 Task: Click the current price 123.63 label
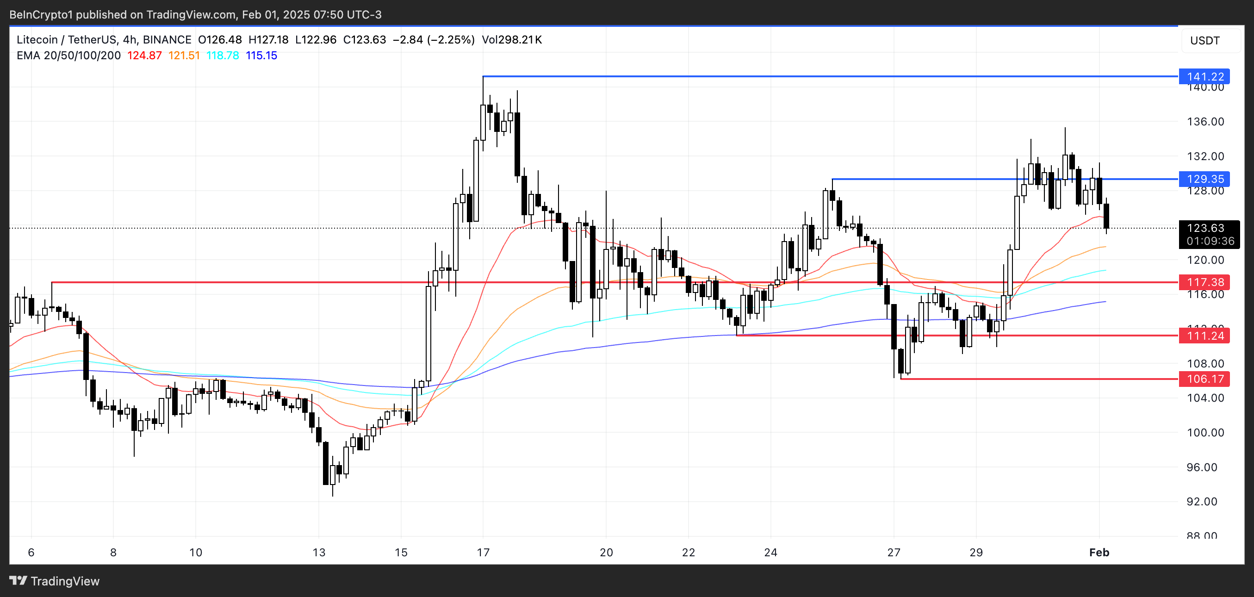pyautogui.click(x=1204, y=228)
